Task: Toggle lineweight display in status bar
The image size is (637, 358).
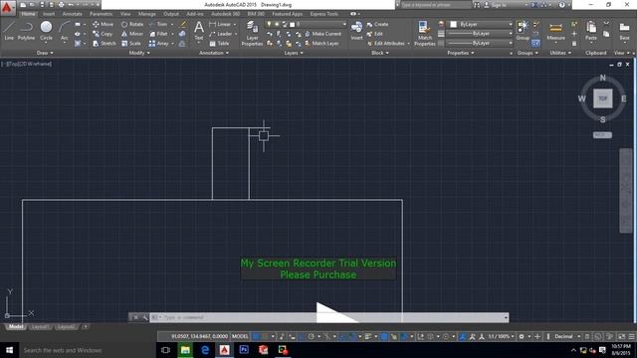Action: point(368,336)
